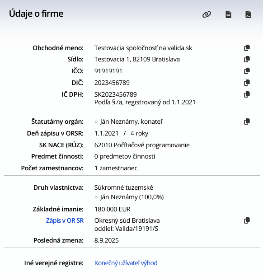Click the 180 000 EUR value
Viewport: 263px width, 276px height.
click(x=113, y=209)
